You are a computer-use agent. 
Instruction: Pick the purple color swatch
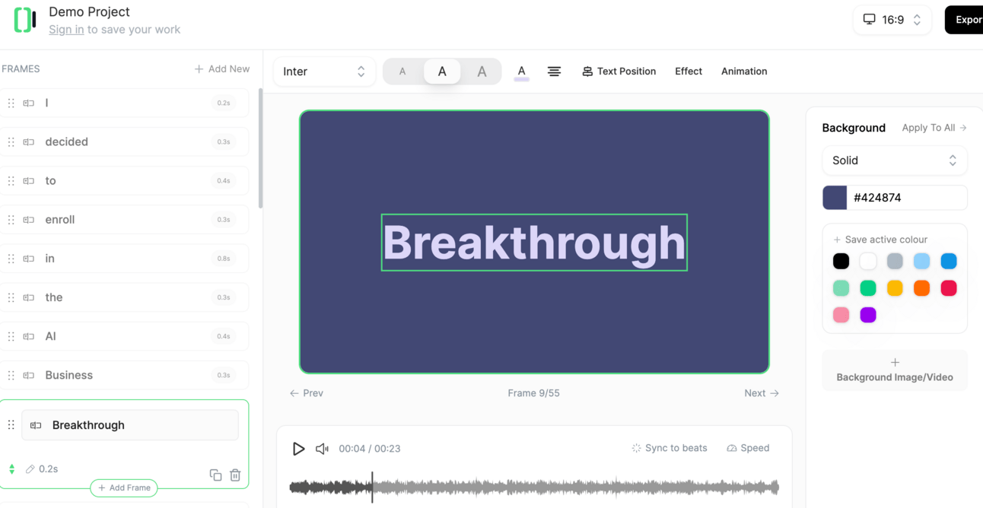tap(867, 315)
